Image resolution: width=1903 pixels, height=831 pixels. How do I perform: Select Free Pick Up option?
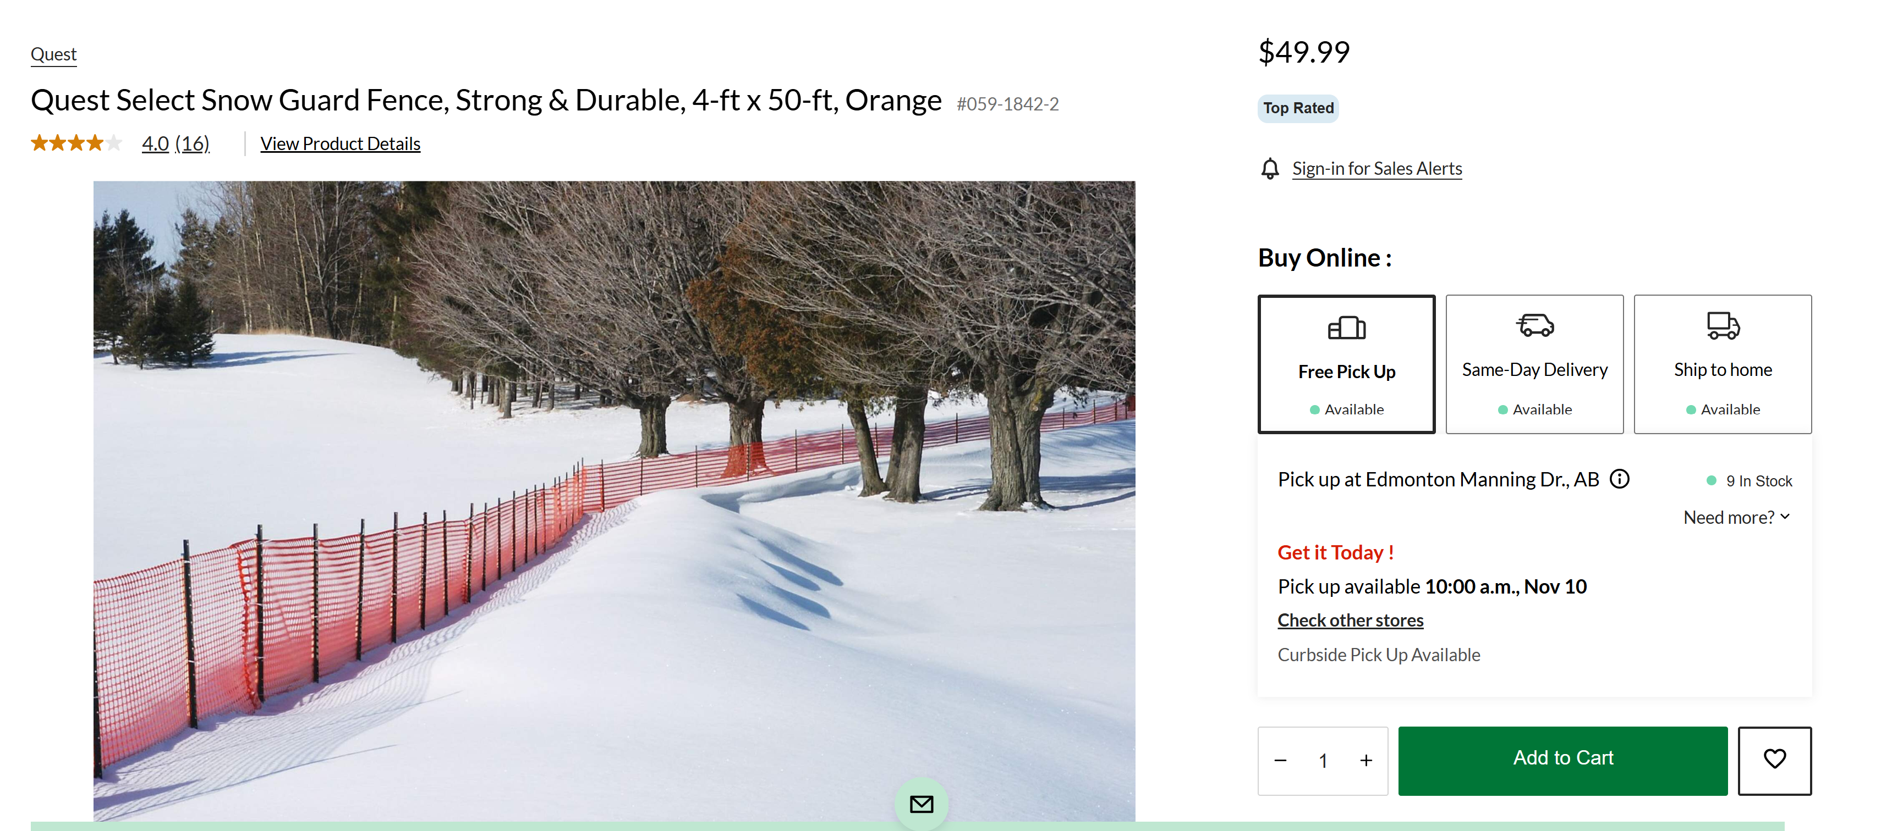click(1346, 364)
